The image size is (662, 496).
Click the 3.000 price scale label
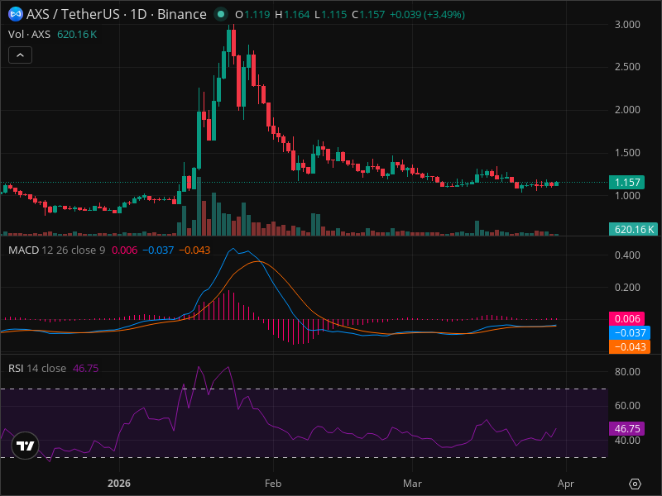point(627,25)
